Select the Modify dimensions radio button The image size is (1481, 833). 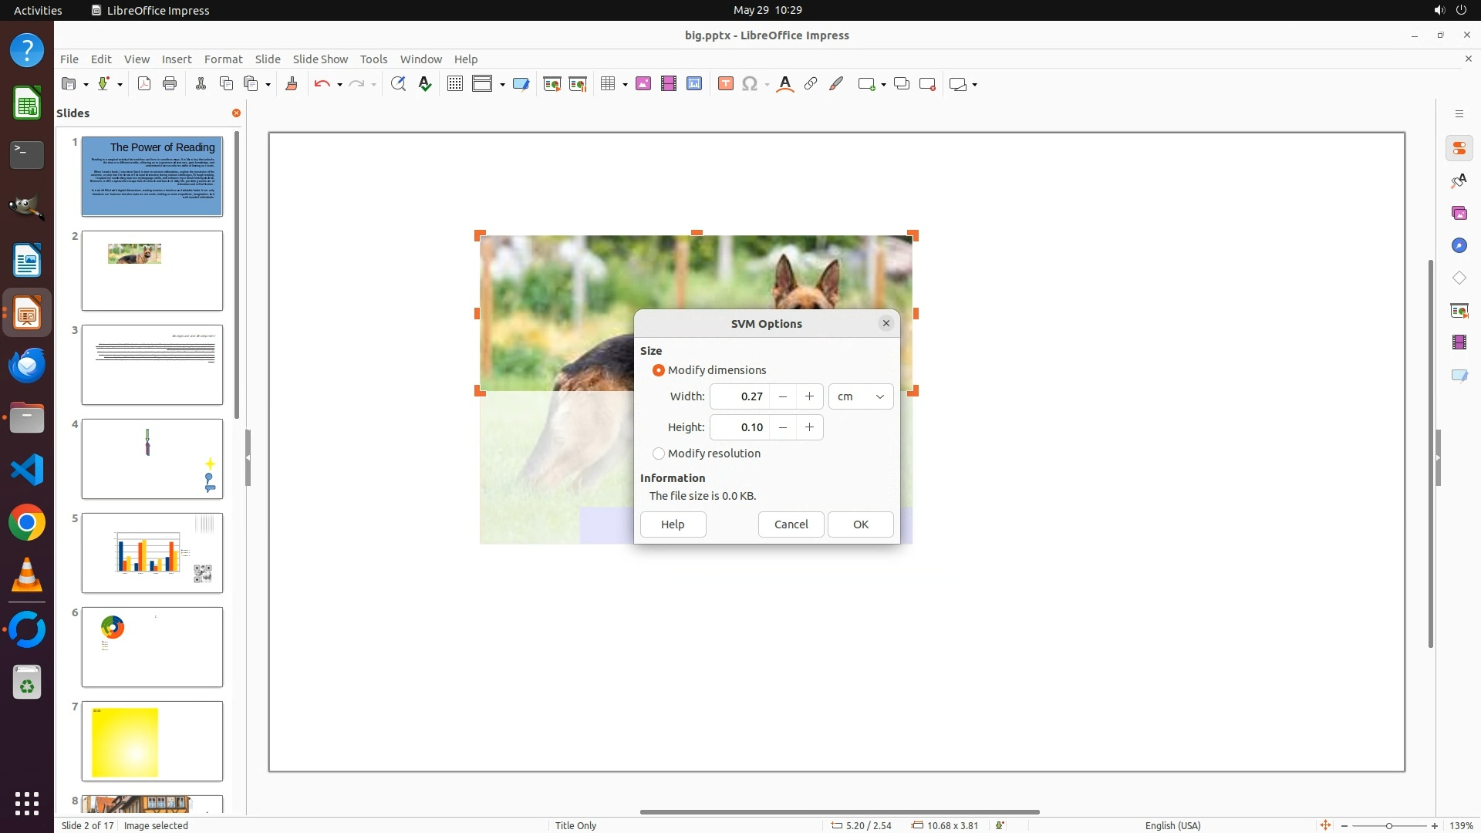point(659,370)
